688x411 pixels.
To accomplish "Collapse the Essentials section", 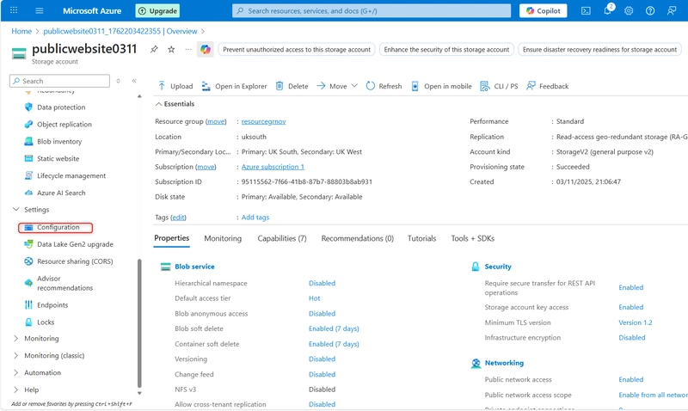I will point(158,103).
